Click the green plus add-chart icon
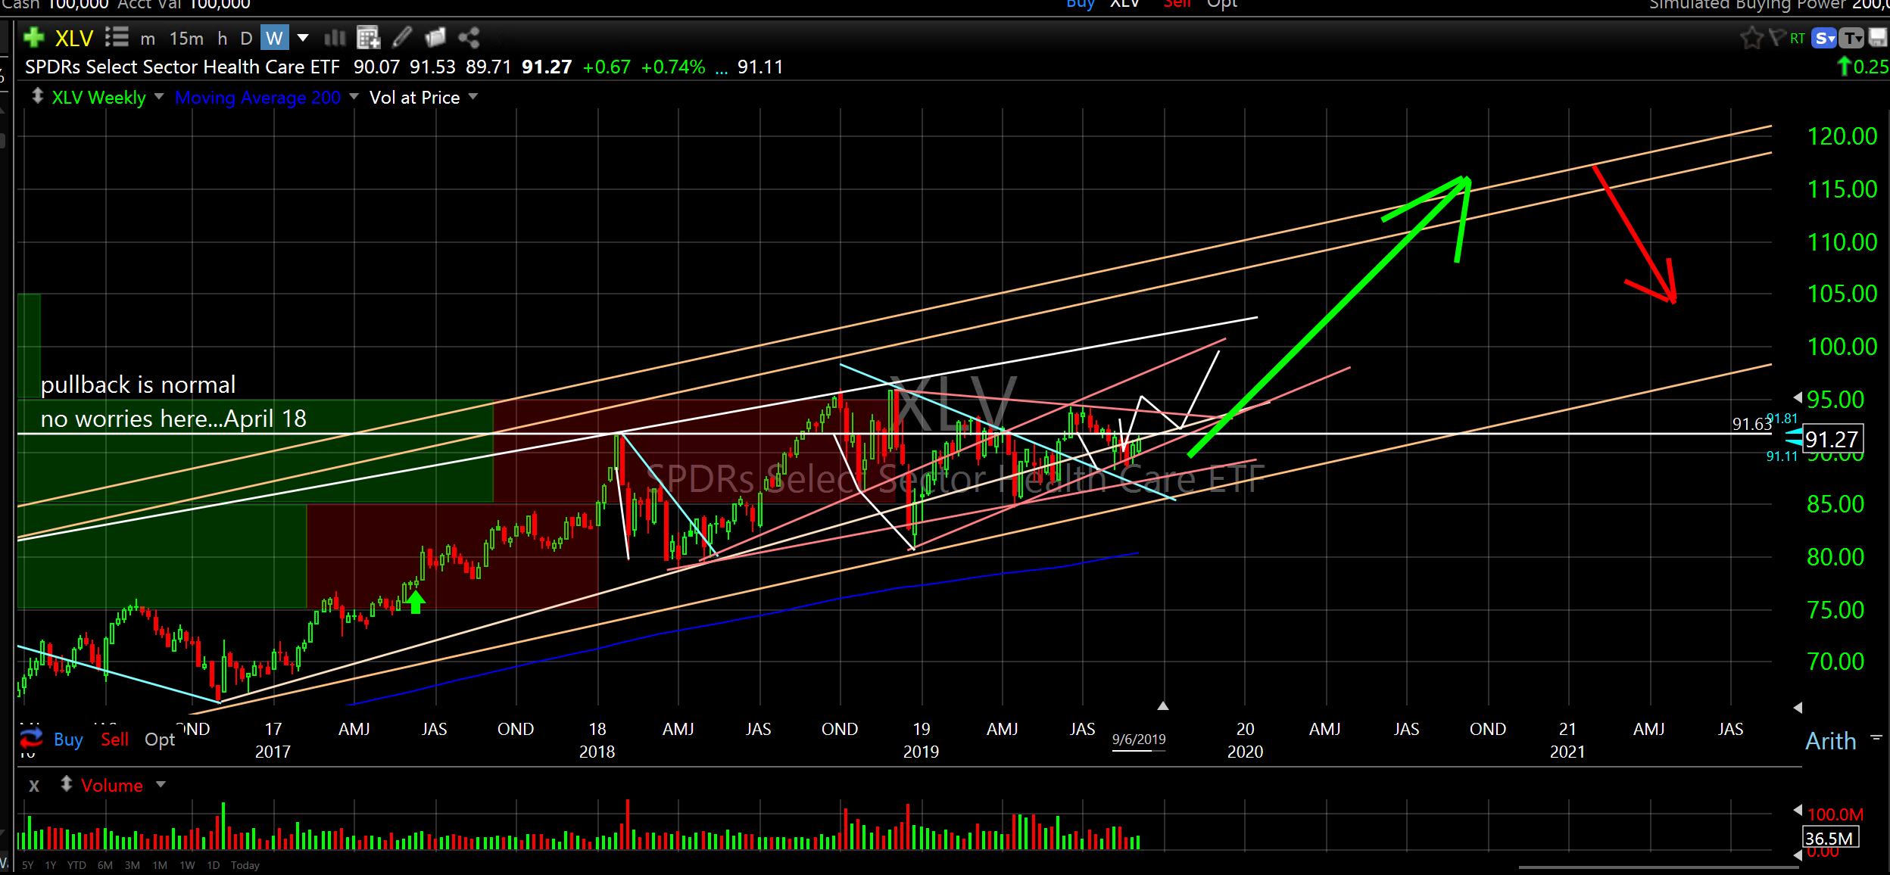This screenshot has height=875, width=1890. (33, 37)
